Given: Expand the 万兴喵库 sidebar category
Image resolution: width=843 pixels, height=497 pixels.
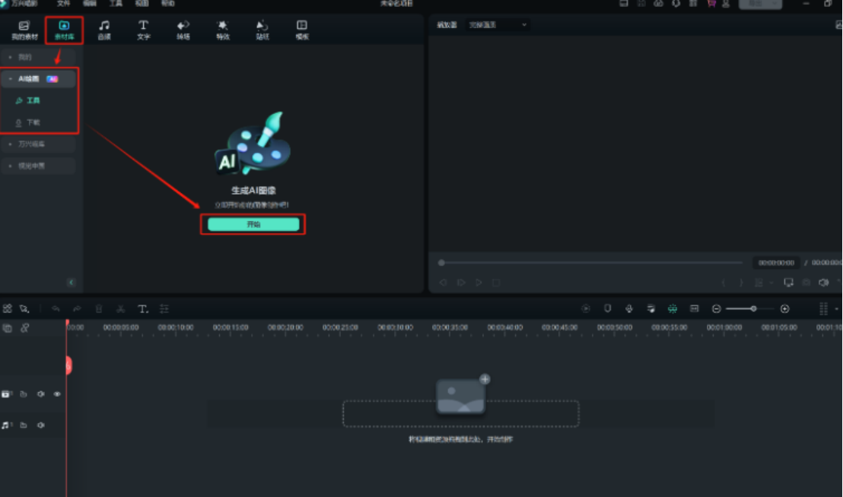Looking at the screenshot, I should tap(38, 144).
